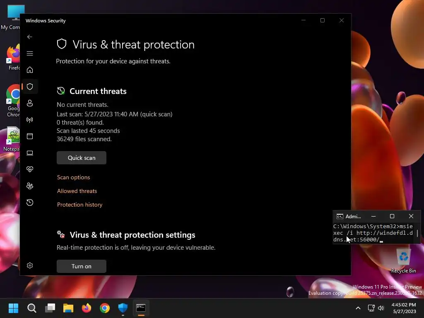Image resolution: width=424 pixels, height=318 pixels.
Task: Open the volume tray icon
Action: (x=381, y=308)
